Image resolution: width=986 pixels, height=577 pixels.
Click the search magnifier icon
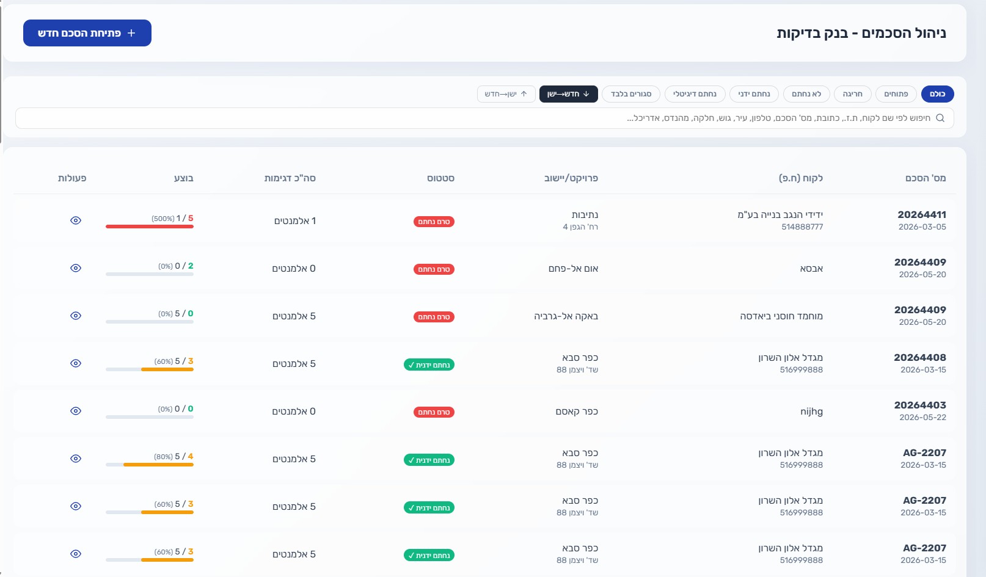tap(940, 118)
